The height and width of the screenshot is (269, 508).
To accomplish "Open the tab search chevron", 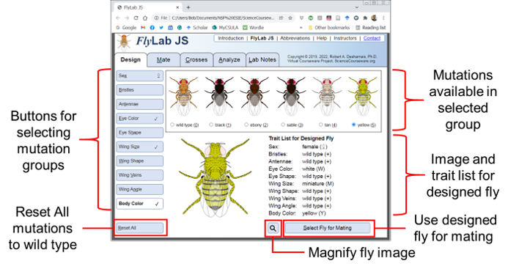I will 357,7.
